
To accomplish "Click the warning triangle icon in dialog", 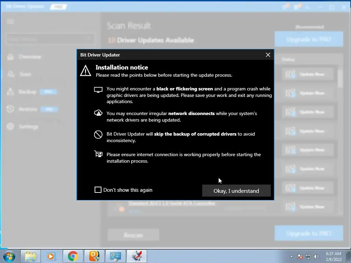I will 85,71.
